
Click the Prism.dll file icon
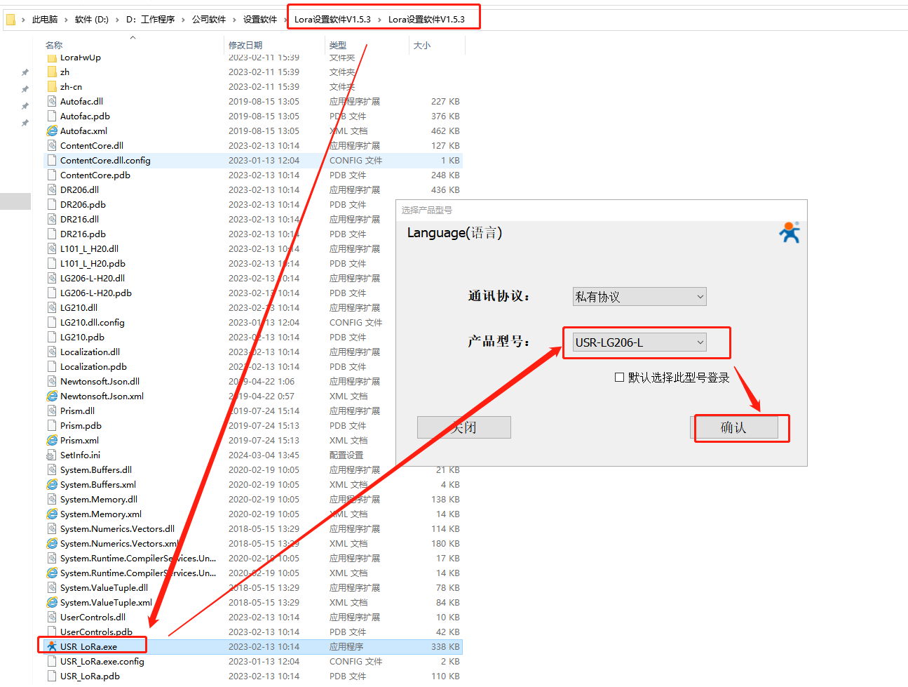[52, 411]
